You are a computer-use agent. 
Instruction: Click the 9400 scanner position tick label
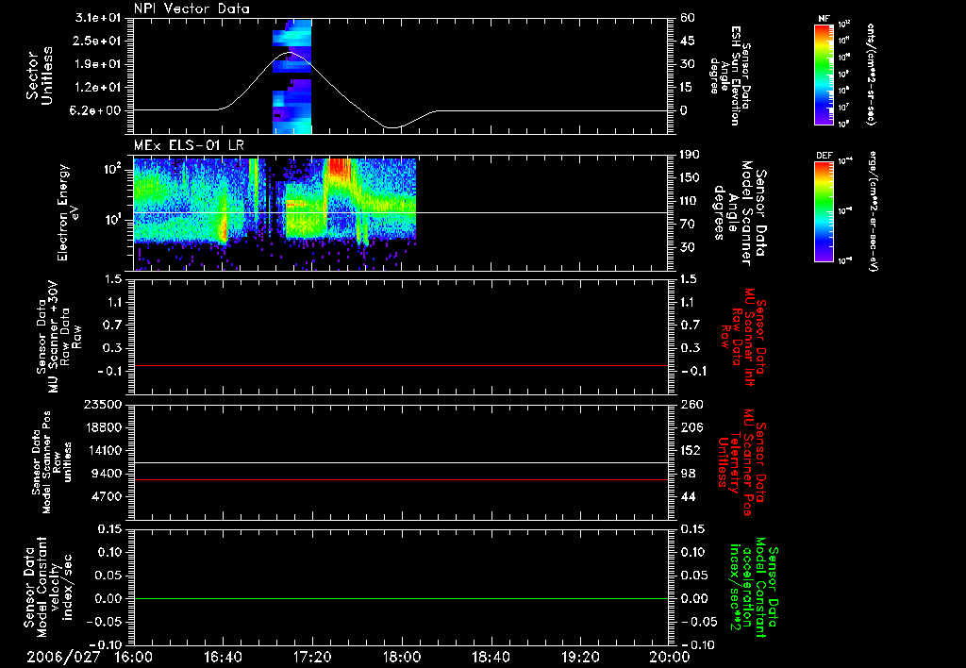point(108,474)
